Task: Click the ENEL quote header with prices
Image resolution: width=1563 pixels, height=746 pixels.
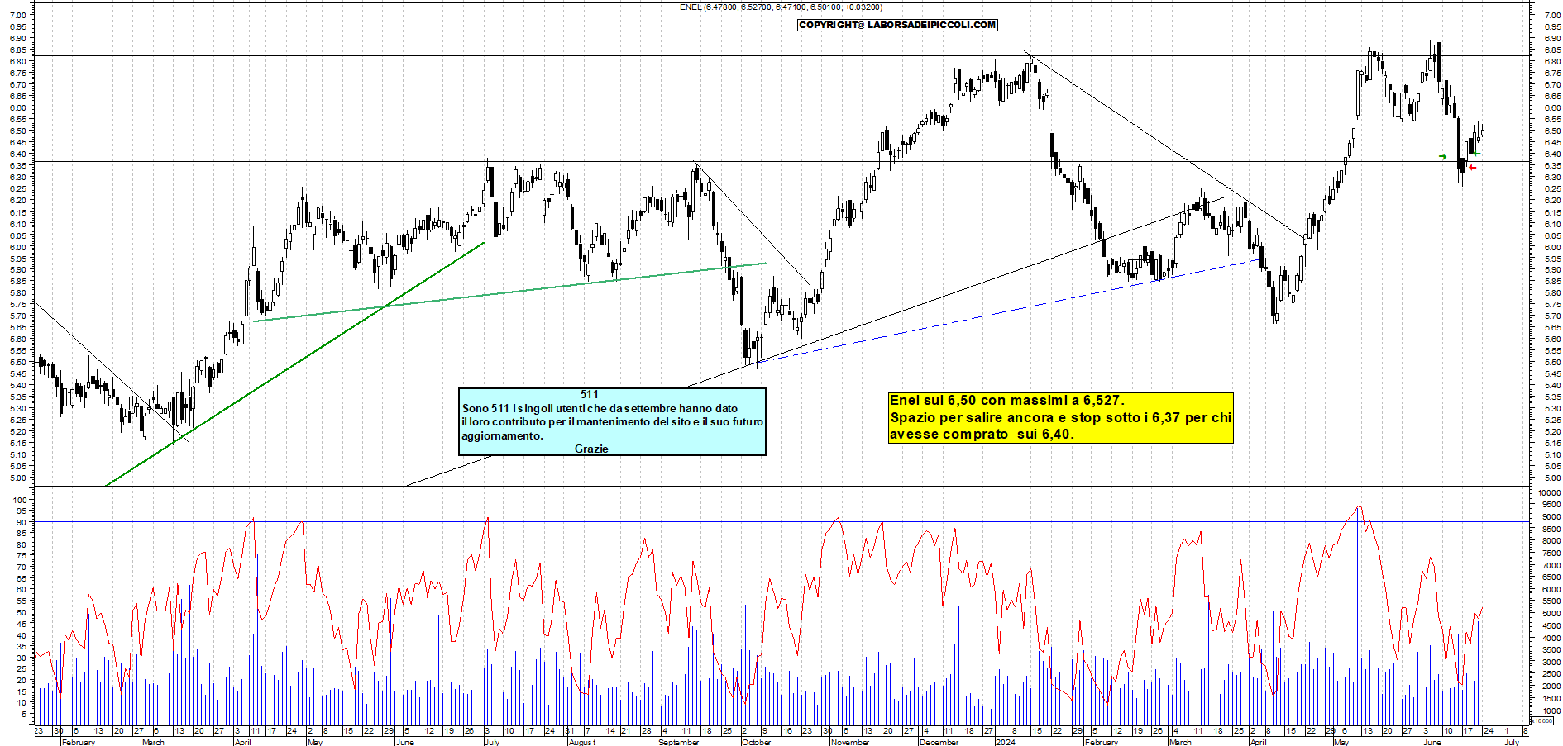Action: (781, 7)
